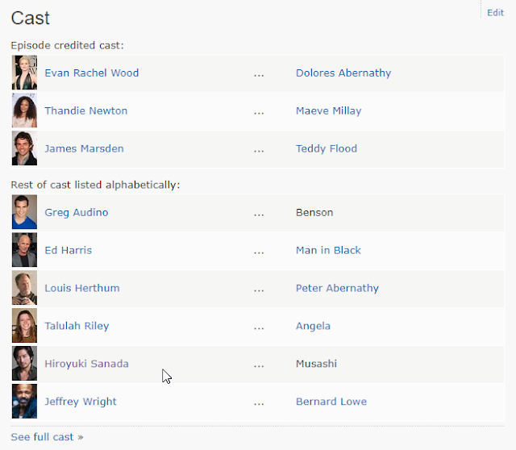Select Hiroyuki Sanada's photo thumbnail

tap(24, 364)
